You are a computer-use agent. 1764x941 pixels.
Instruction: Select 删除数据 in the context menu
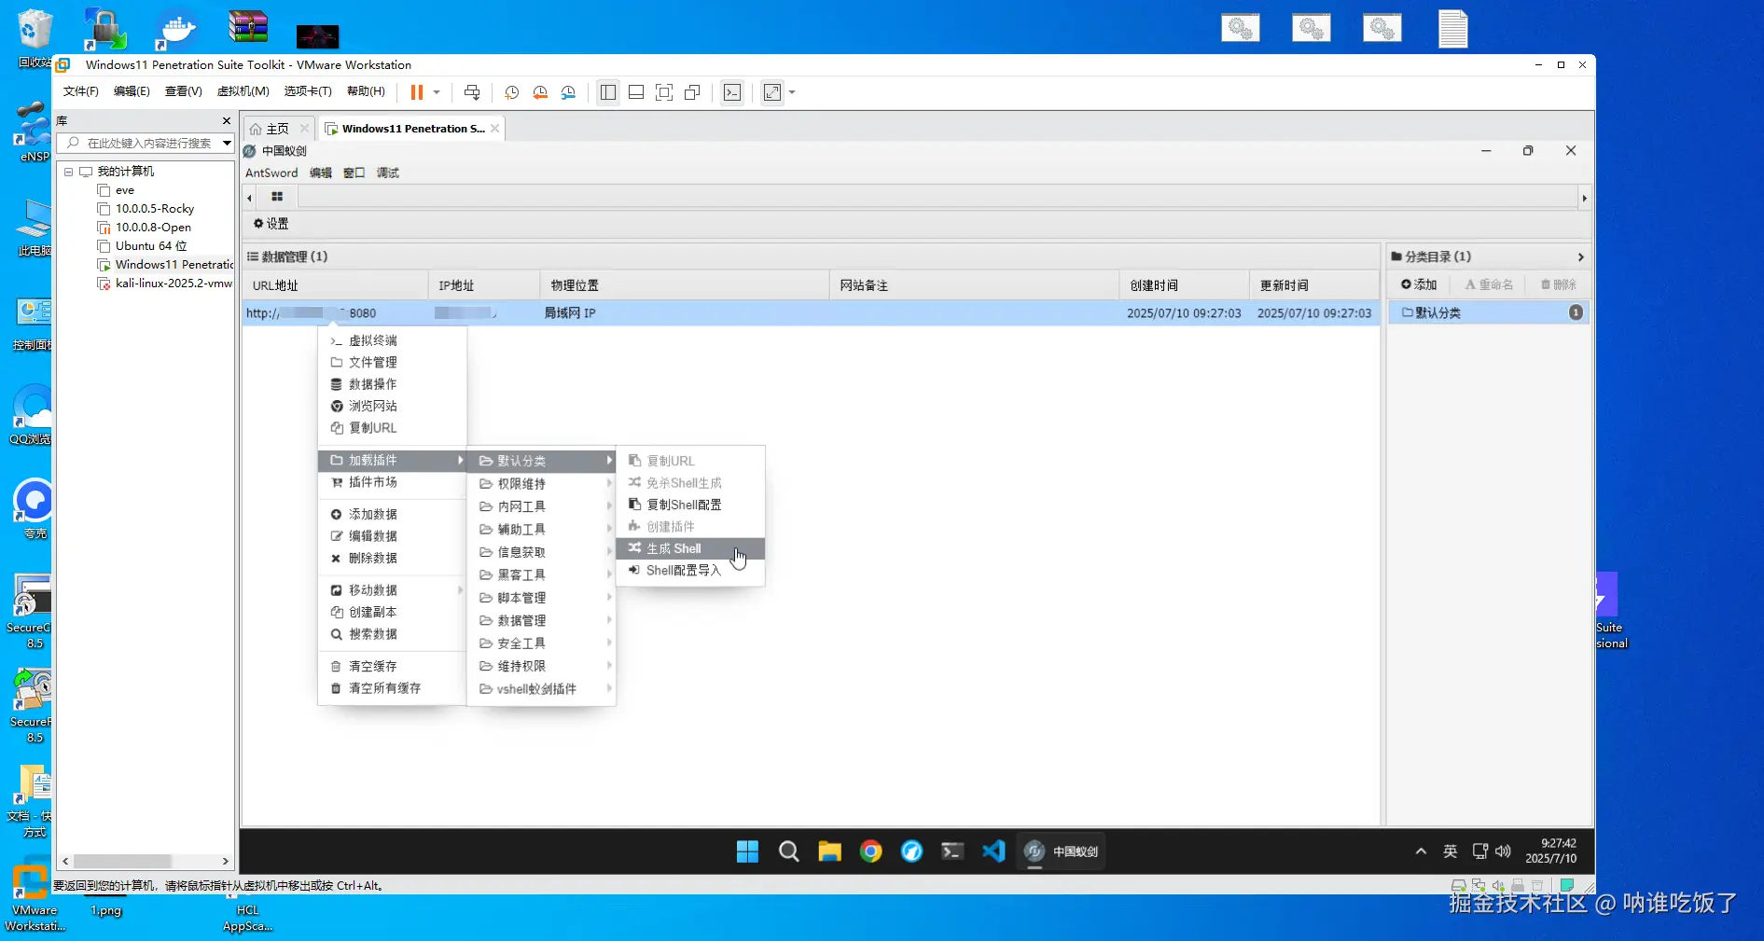pyautogui.click(x=392, y=559)
